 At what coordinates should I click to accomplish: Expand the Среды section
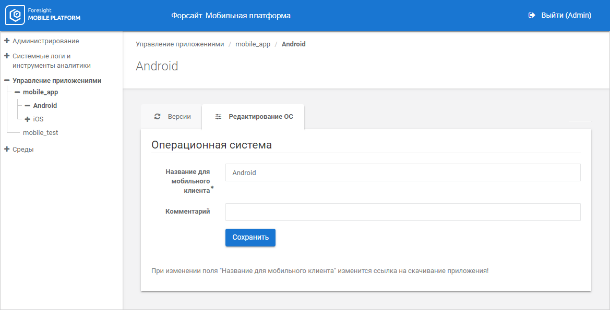(7, 149)
